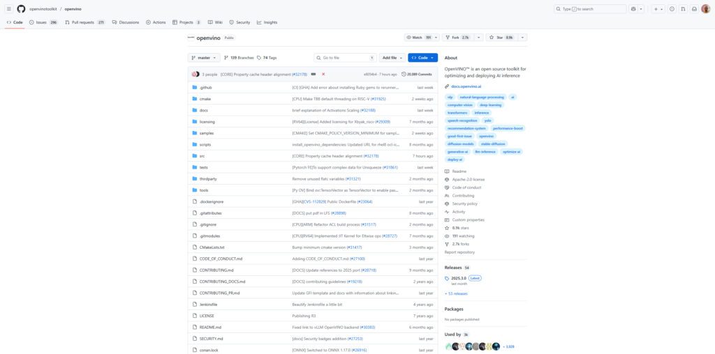
Task: Click the Go to file search field
Action: coord(342,58)
